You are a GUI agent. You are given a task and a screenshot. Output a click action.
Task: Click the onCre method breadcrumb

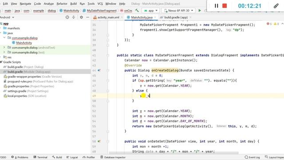click(126, 11)
